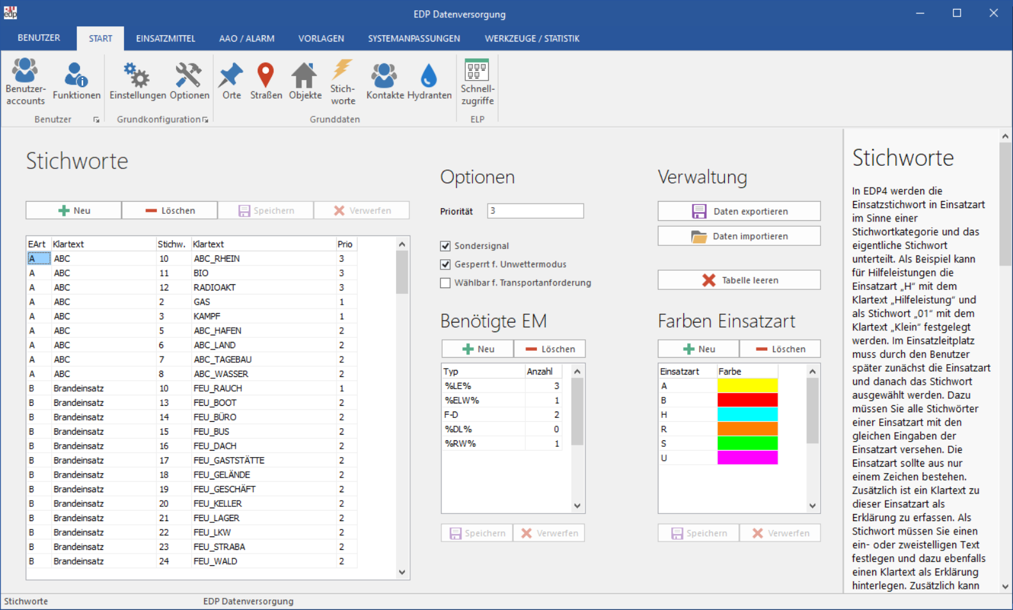Open Optionen tools icon
Image resolution: width=1013 pixels, height=610 pixels.
click(189, 81)
